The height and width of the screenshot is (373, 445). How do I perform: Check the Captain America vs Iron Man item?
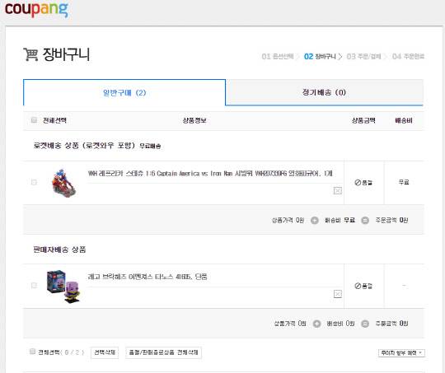34,182
